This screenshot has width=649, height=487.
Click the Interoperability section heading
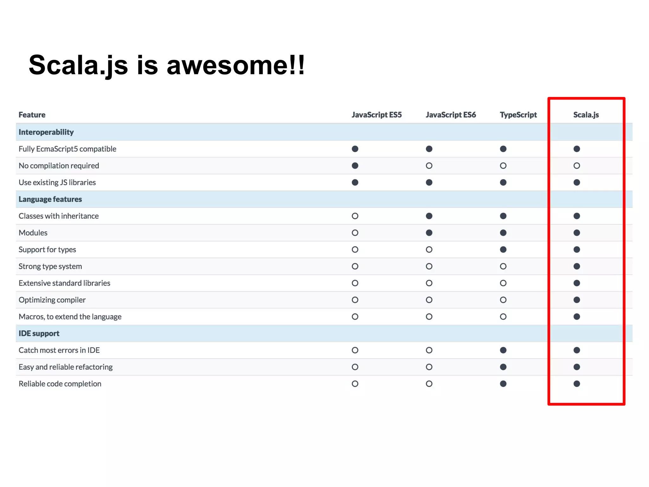coord(46,132)
